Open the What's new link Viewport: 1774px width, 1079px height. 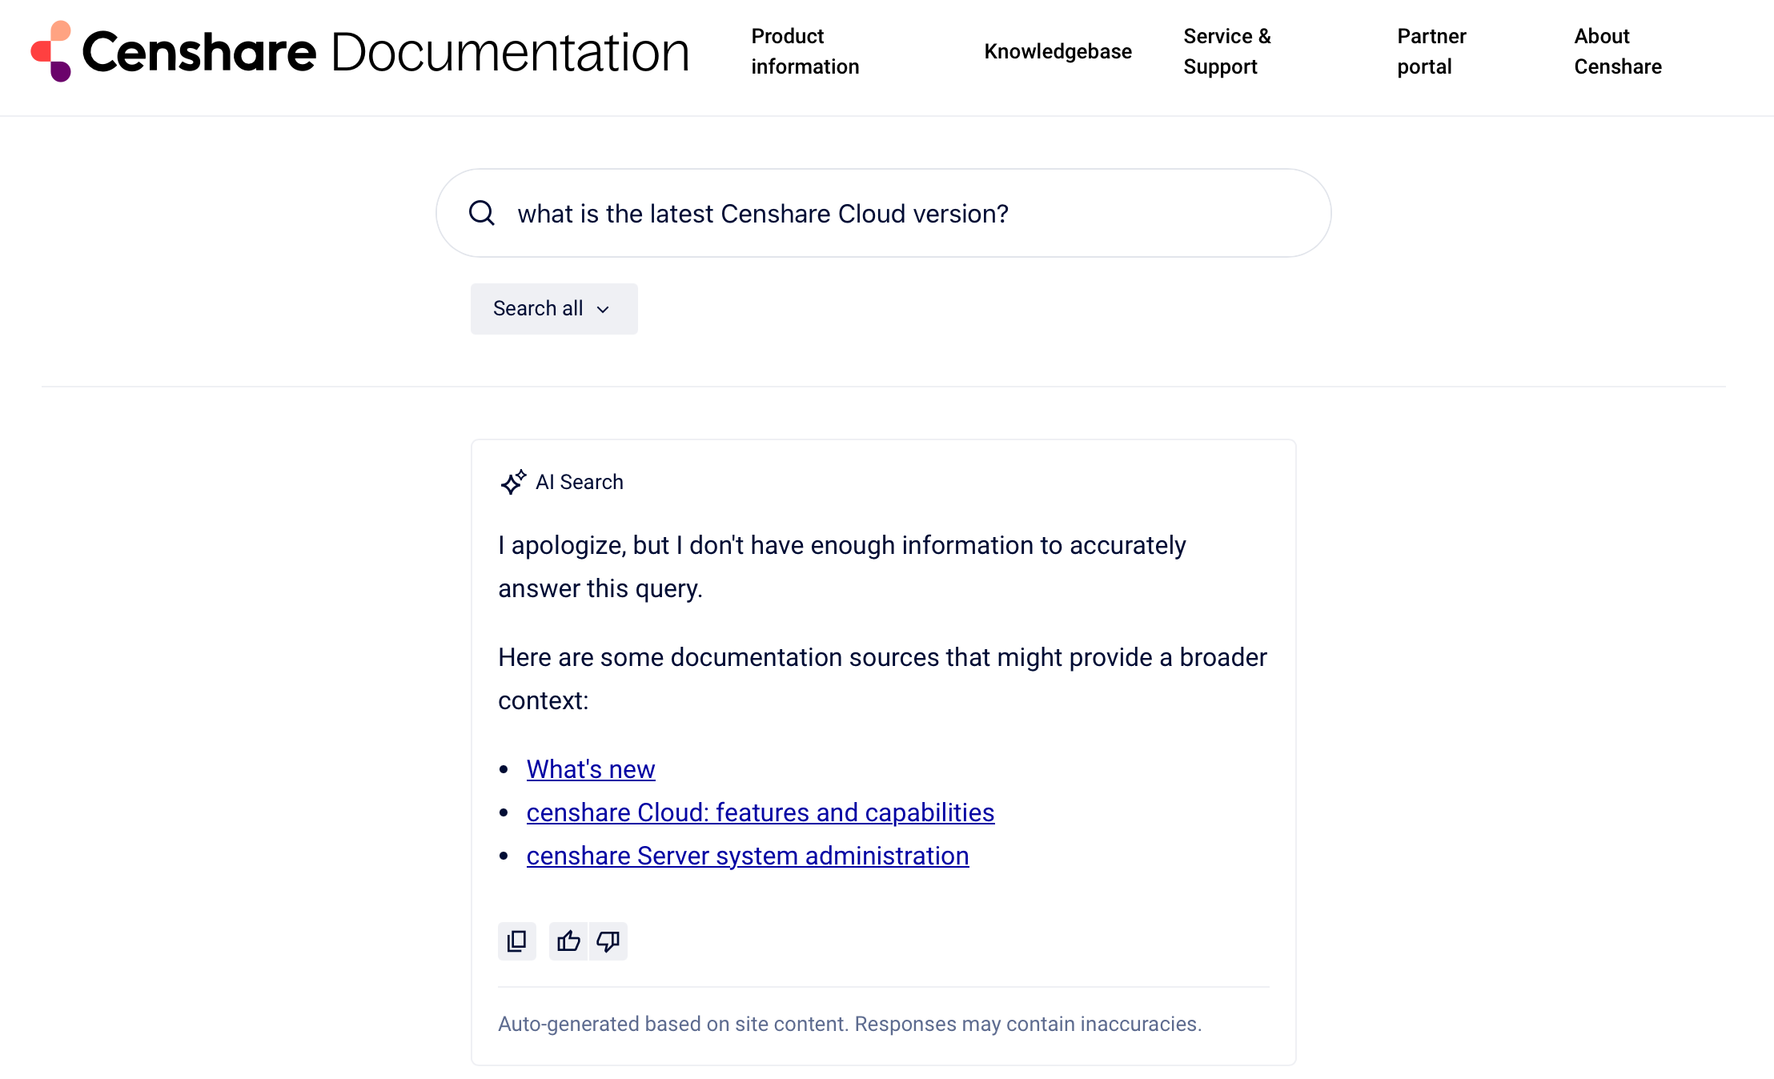point(591,769)
